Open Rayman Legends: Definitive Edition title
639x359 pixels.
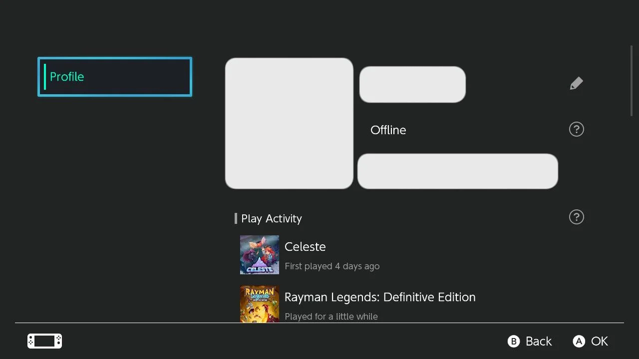(x=379, y=297)
